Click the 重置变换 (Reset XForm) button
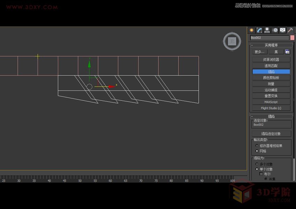Viewport: 296px width, 209px height. pyautogui.click(x=272, y=96)
